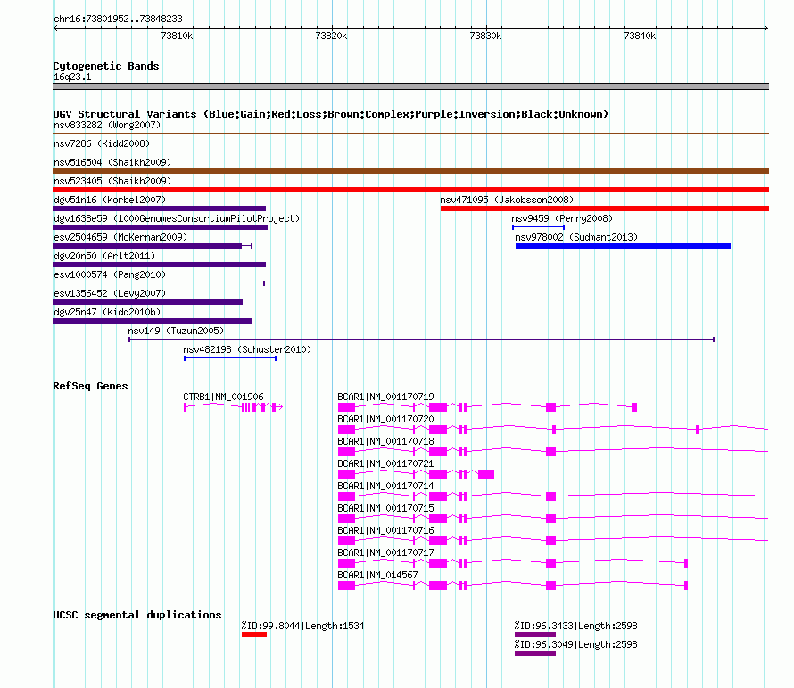Click final exon of BCAR1 NM_014567

coord(686,586)
